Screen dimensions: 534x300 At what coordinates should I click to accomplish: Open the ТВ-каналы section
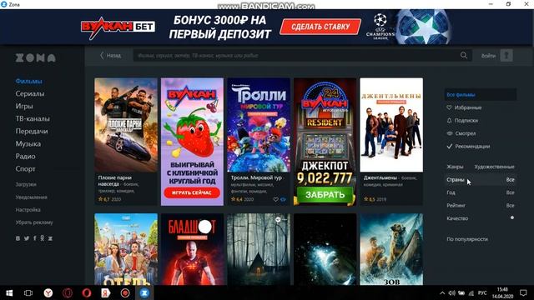[x=33, y=118]
